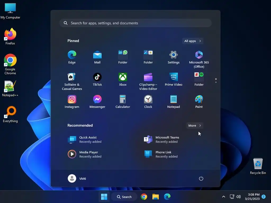Image resolution: width=271 pixels, height=203 pixels.
Task: Select Notepad++ desktop shortcut
Action: click(10, 88)
